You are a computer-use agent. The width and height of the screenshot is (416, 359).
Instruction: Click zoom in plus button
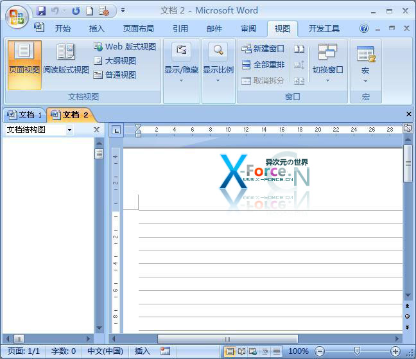(x=395, y=351)
